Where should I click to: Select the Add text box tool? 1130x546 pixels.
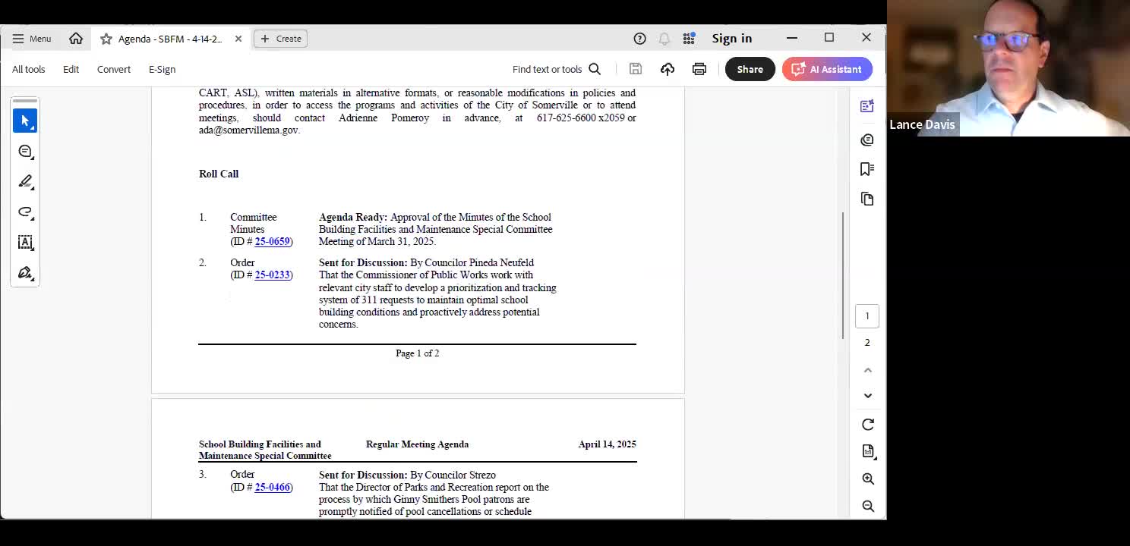coord(25,242)
